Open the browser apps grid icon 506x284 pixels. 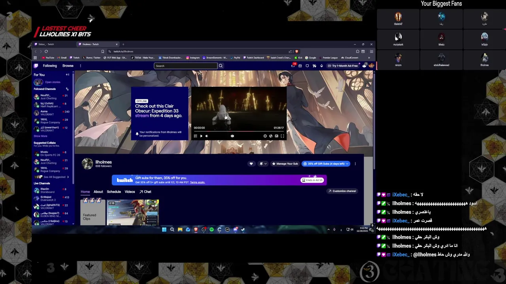pyautogui.click(x=35, y=58)
